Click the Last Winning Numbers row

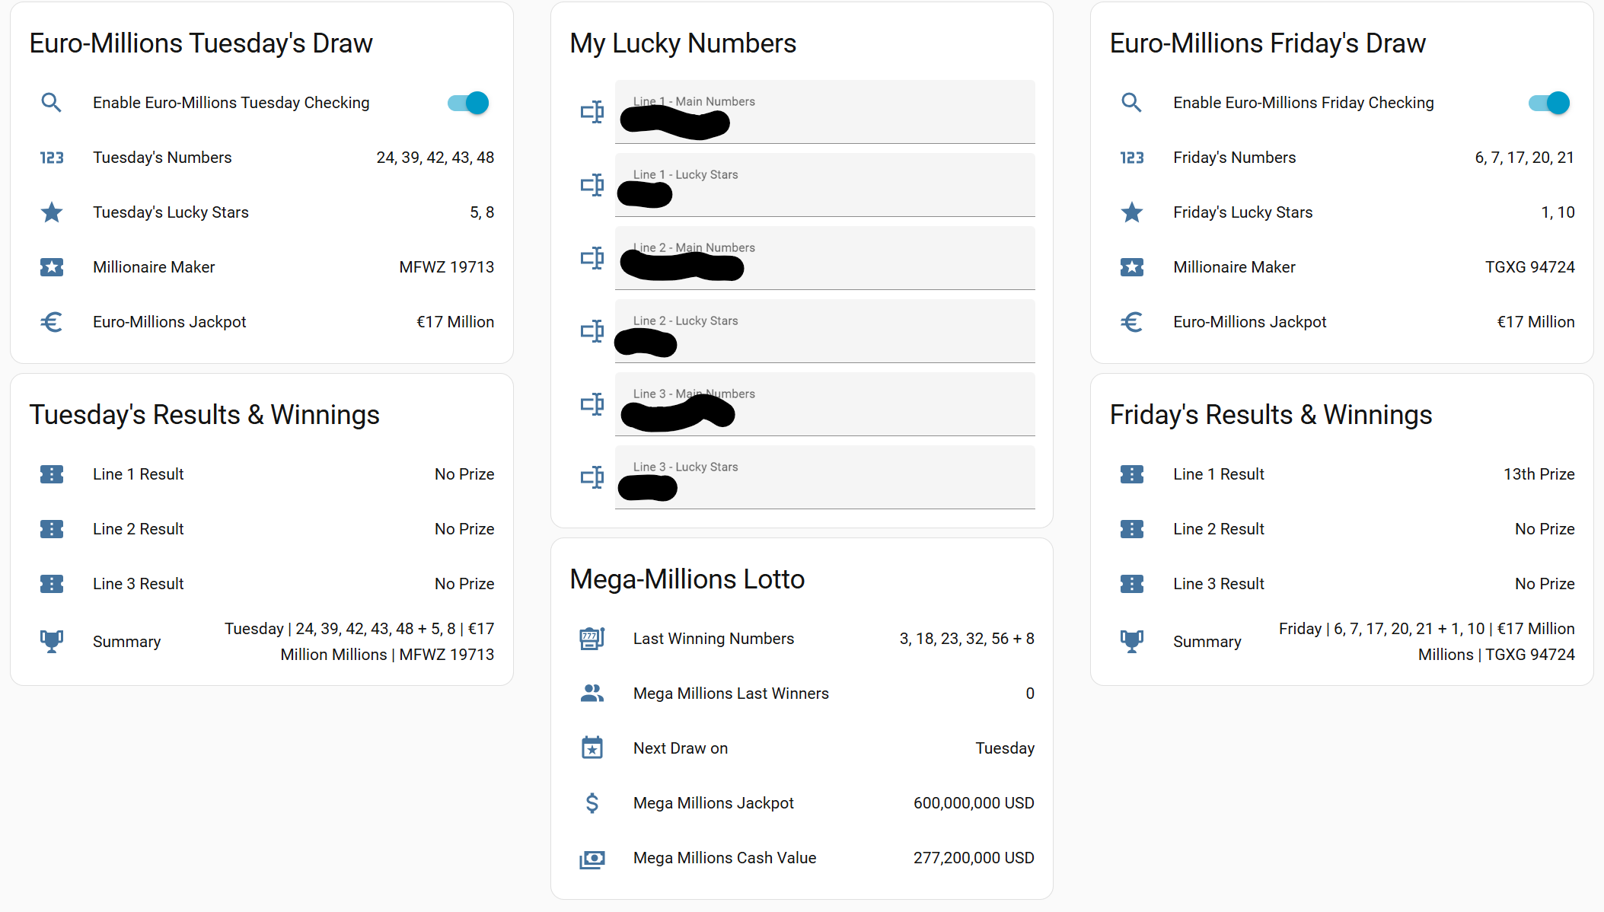click(x=801, y=639)
